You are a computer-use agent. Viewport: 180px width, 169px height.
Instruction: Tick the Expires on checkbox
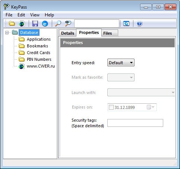click(111, 107)
